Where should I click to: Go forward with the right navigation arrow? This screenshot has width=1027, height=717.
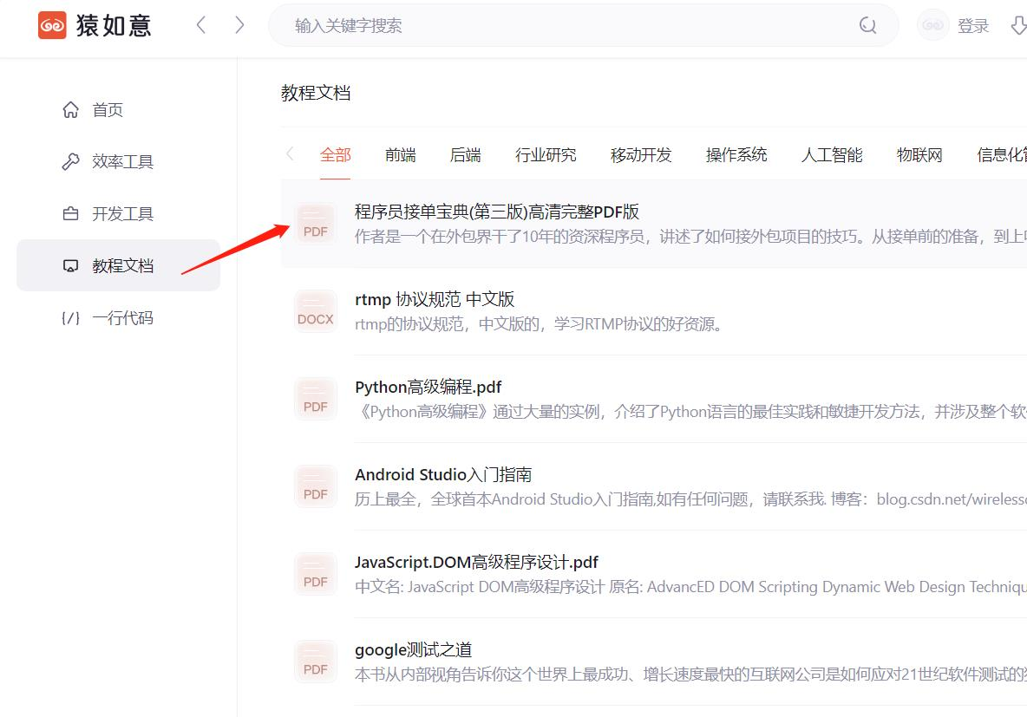(x=239, y=25)
